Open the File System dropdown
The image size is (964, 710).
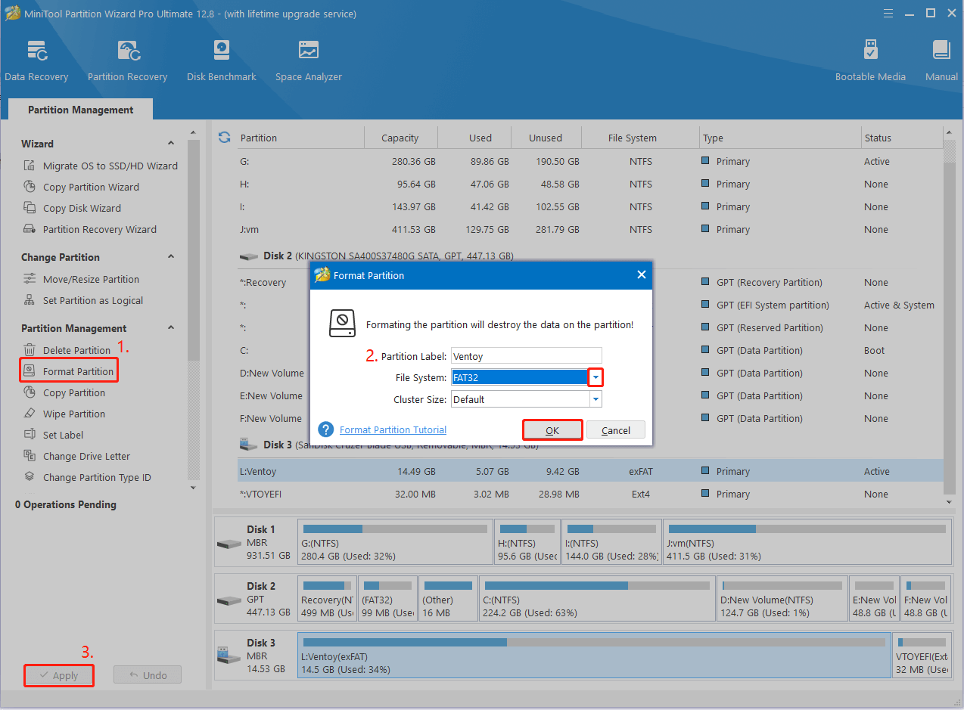pyautogui.click(x=596, y=377)
